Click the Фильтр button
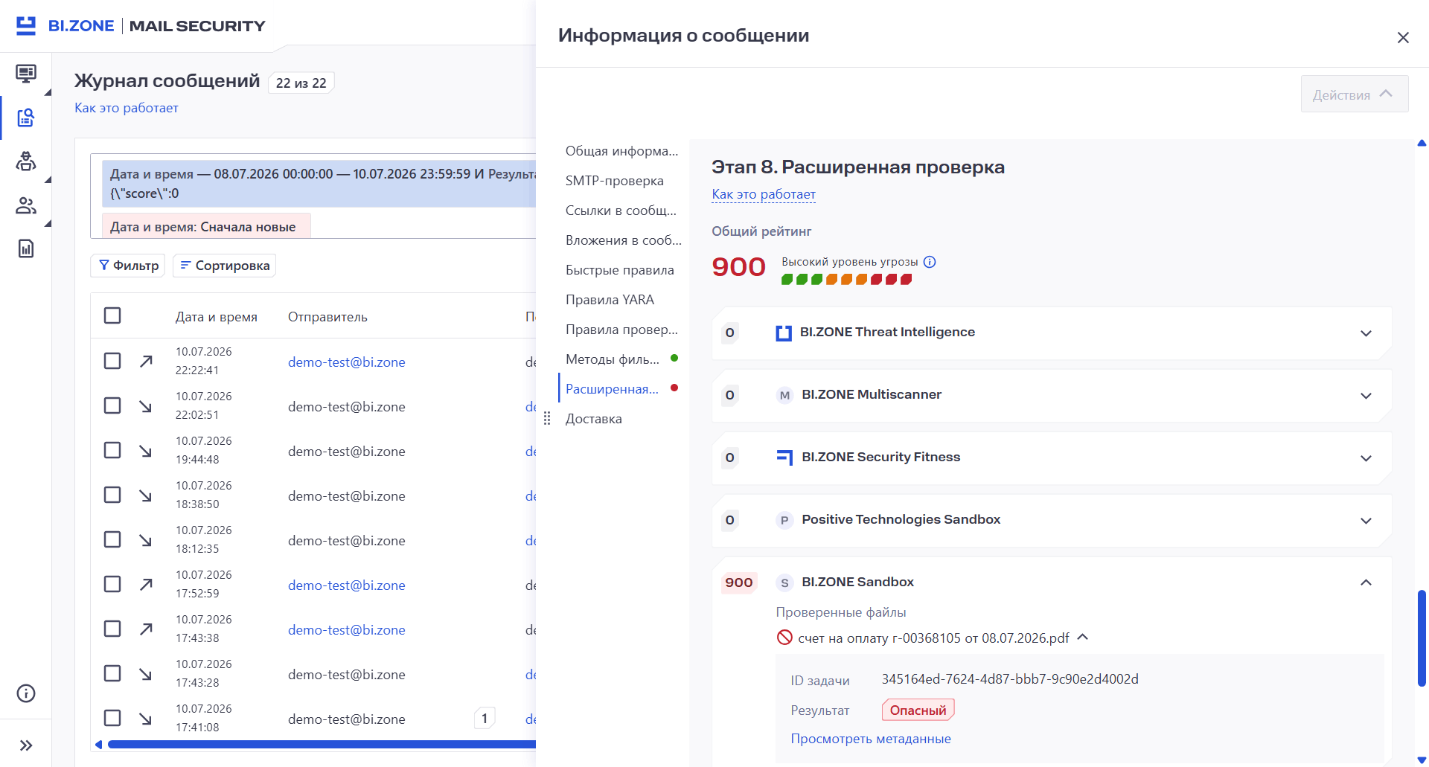 [x=128, y=266]
